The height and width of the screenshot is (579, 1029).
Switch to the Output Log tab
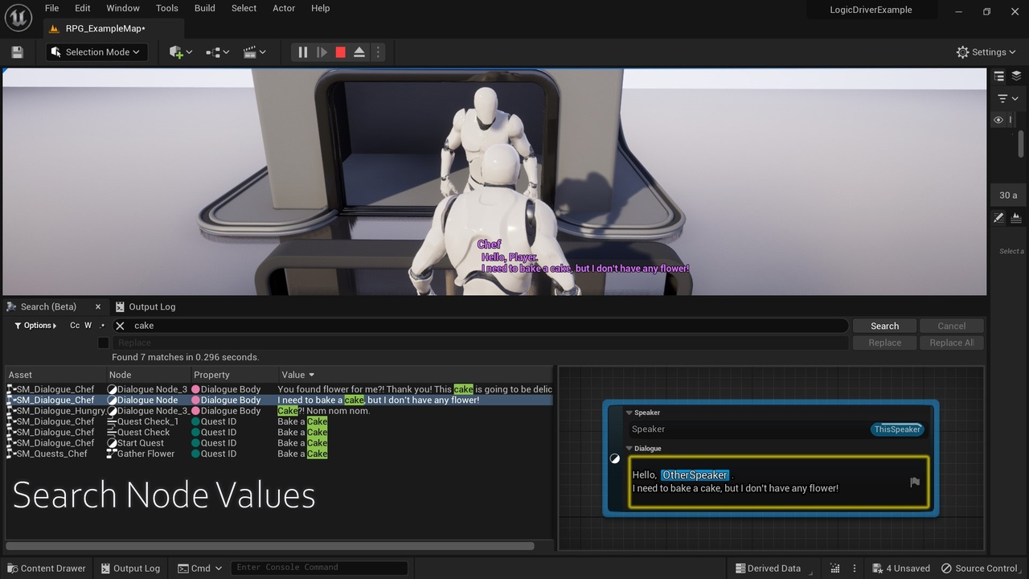coord(146,306)
